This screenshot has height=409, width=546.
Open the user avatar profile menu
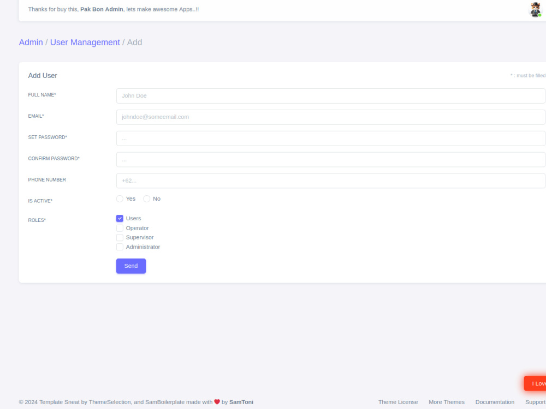[x=536, y=9]
